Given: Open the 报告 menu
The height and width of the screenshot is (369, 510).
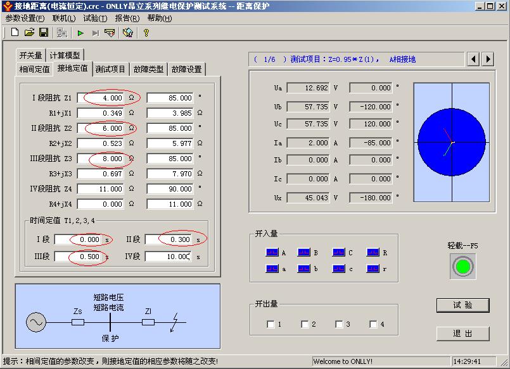Looking at the screenshot, I should [127, 18].
